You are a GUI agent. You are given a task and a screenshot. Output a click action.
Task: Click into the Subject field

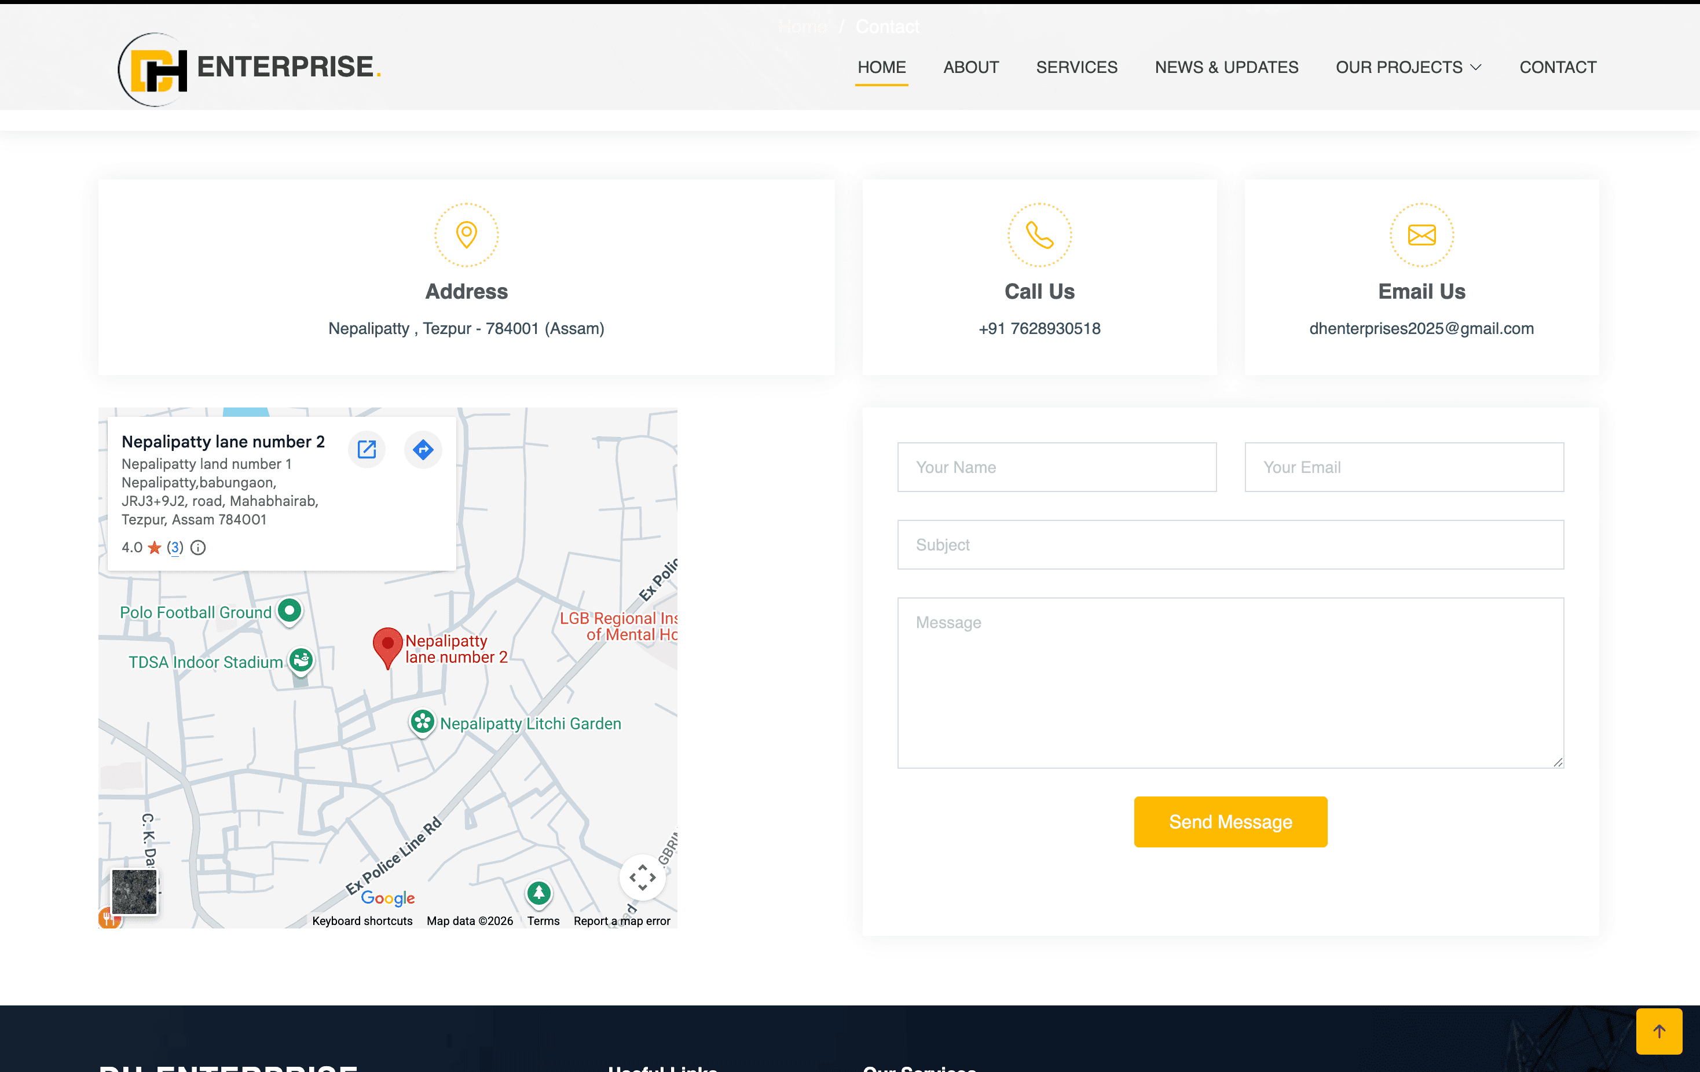click(1230, 545)
